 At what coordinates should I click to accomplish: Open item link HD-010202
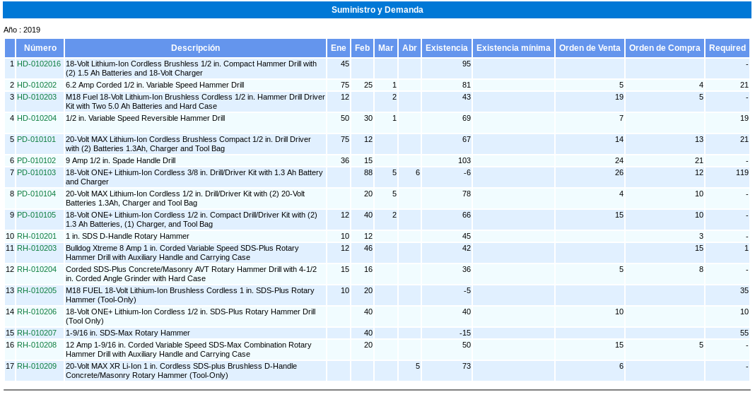coord(37,85)
